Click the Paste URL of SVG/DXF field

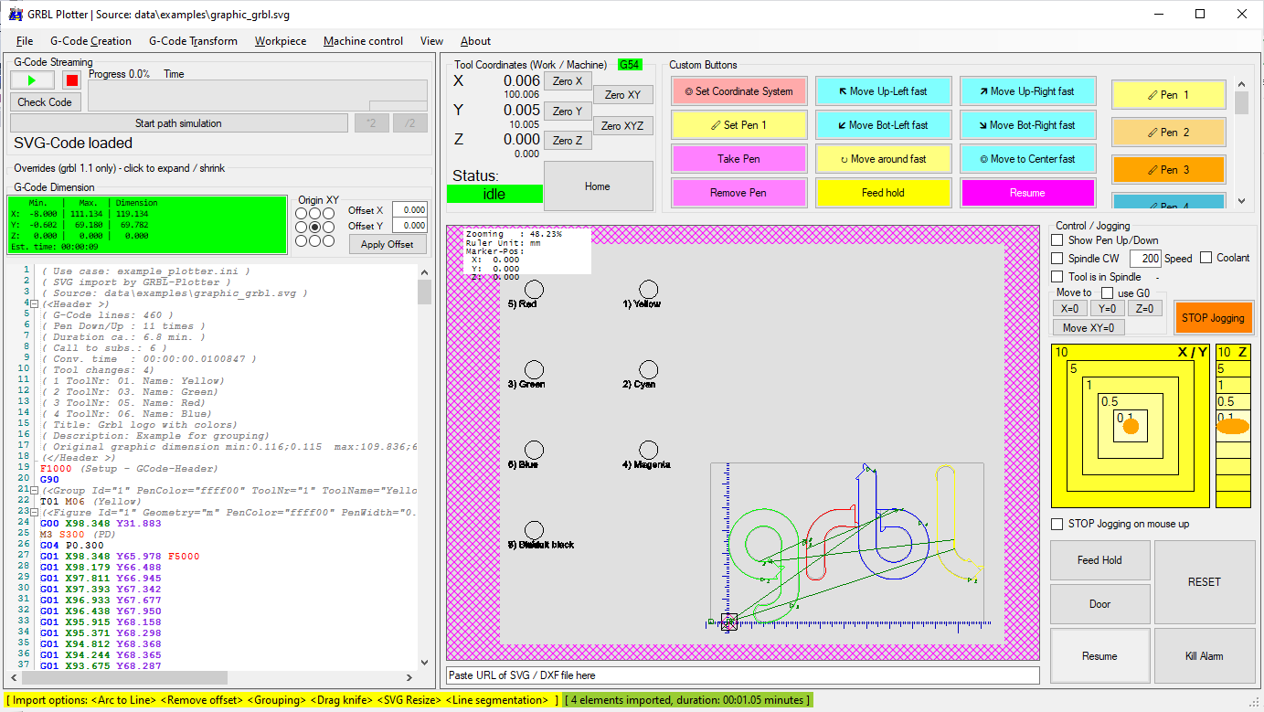pos(742,675)
